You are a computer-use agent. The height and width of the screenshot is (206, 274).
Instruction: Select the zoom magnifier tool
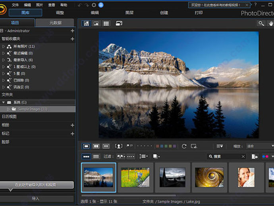click(261, 23)
